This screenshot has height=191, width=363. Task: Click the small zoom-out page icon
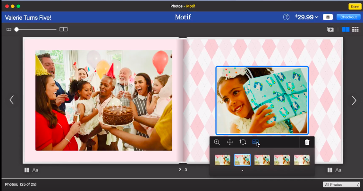coord(9,29)
